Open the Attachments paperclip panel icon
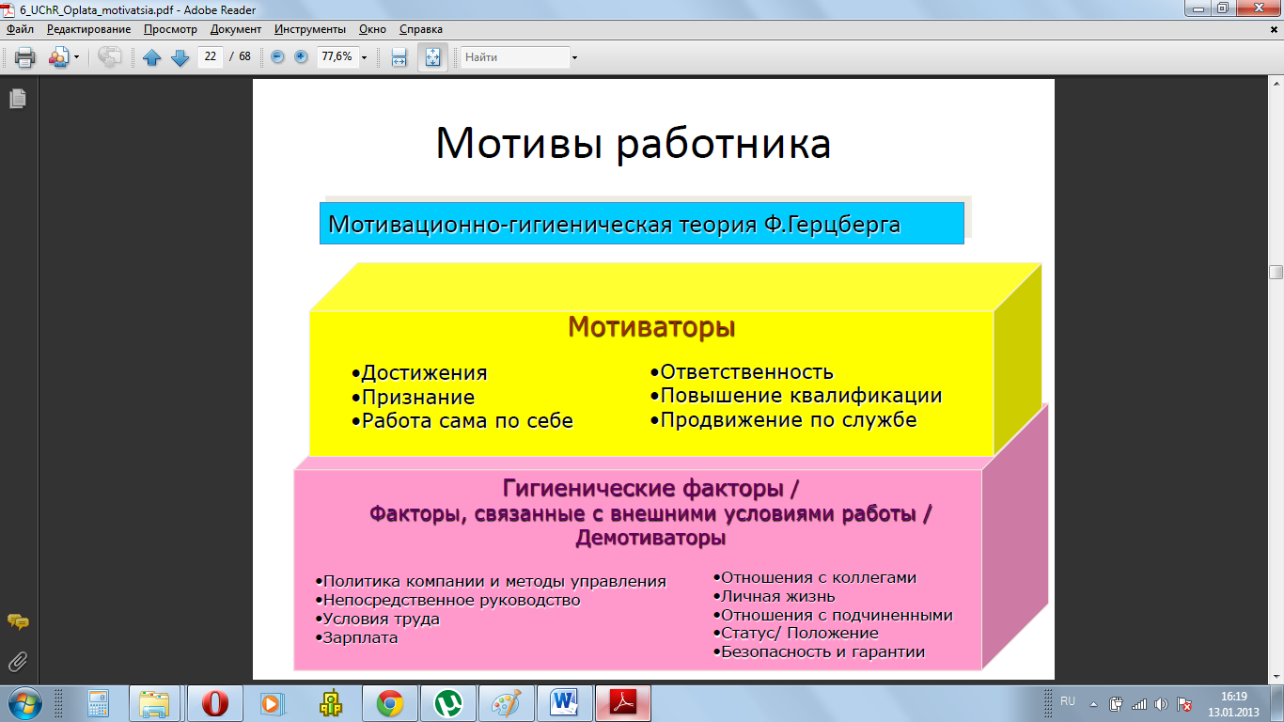The height and width of the screenshot is (722, 1284). (x=17, y=661)
